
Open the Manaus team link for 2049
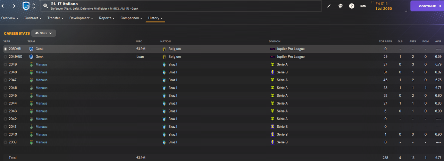[41, 64]
